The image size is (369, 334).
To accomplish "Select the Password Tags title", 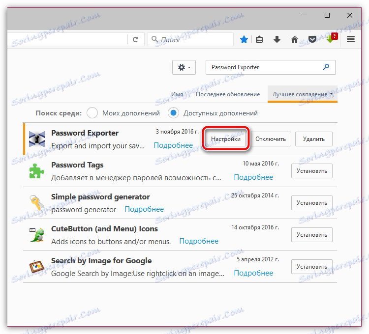I will tap(77, 165).
